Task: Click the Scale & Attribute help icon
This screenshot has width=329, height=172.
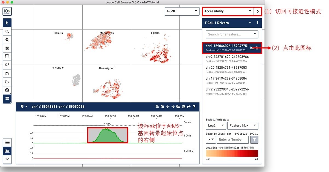Action: 228,120
